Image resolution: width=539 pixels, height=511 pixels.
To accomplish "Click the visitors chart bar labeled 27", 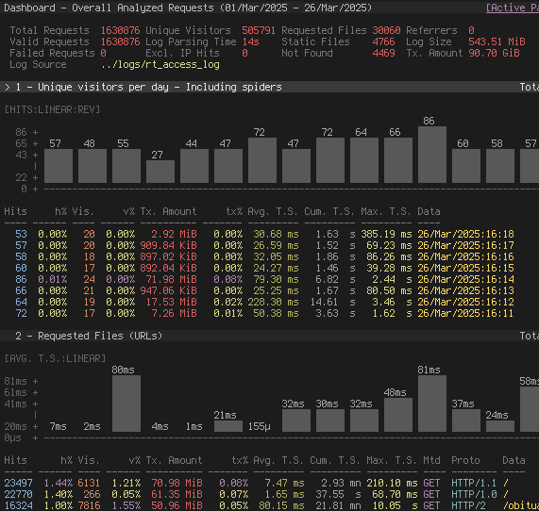I will point(160,172).
